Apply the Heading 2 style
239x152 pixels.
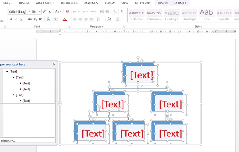pos(189,15)
